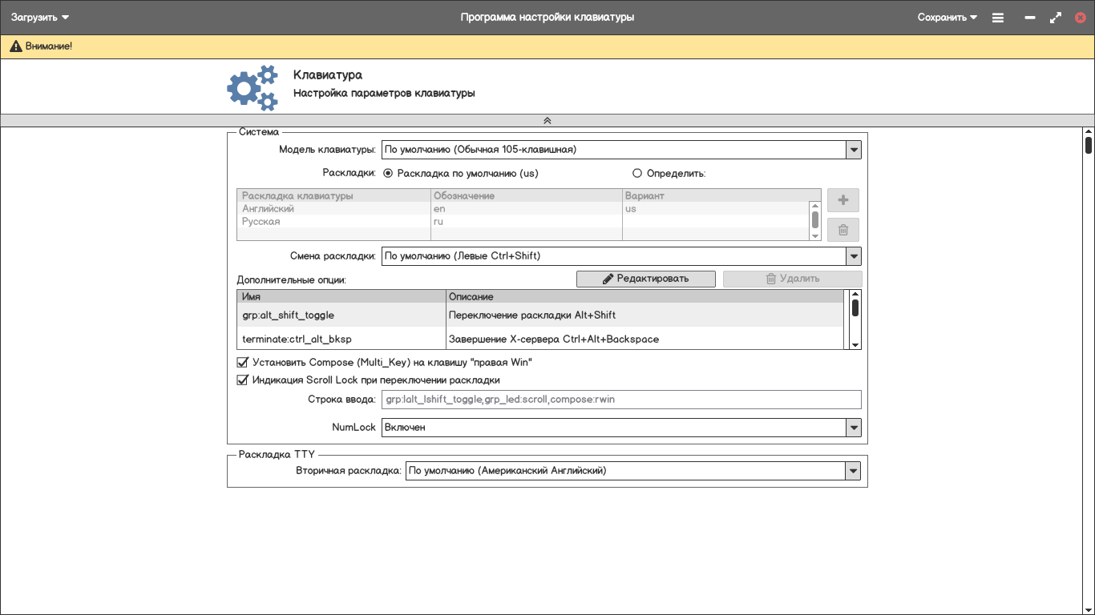The image size is (1095, 615).
Task: Select the grp:alt_shift_toggle option row
Action: pos(341,316)
